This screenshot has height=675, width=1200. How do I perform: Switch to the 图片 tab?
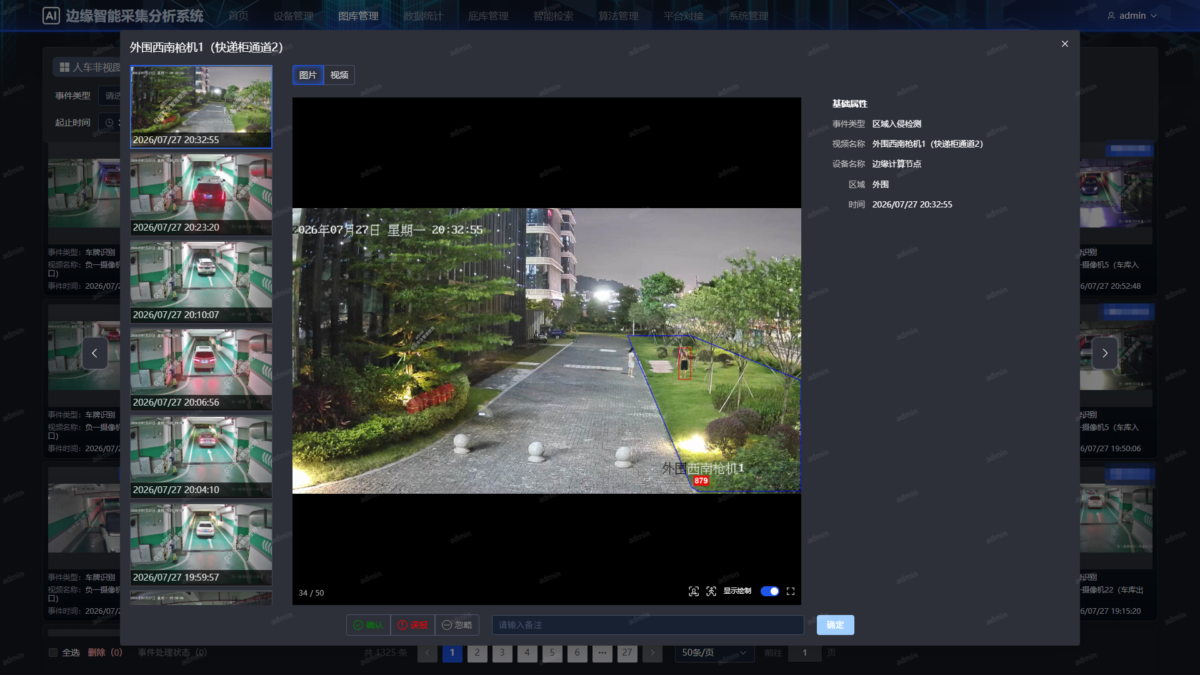[308, 75]
